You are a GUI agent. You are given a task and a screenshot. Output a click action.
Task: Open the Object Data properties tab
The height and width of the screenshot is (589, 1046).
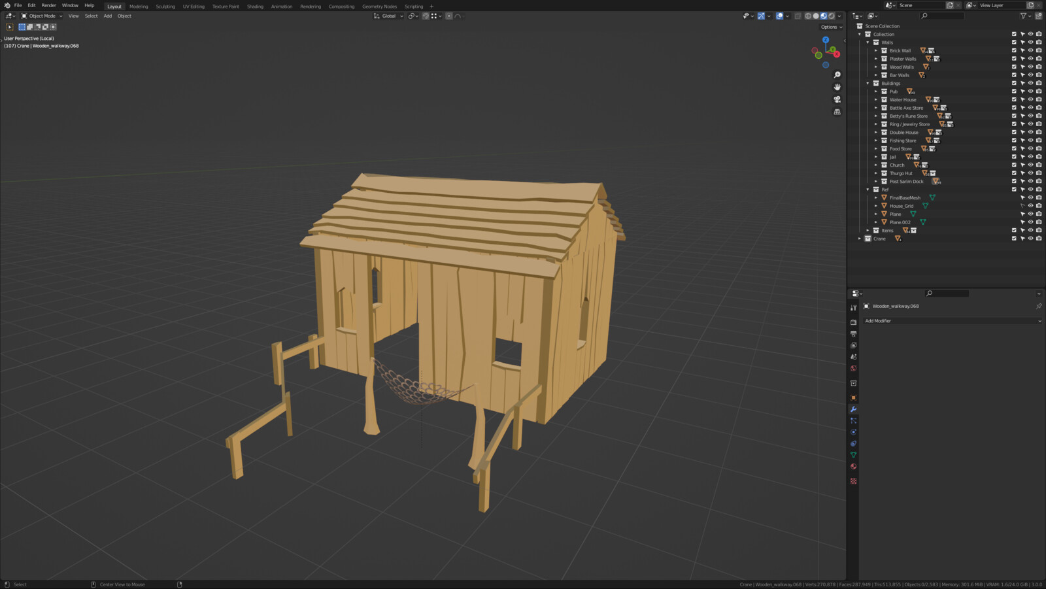(x=853, y=455)
